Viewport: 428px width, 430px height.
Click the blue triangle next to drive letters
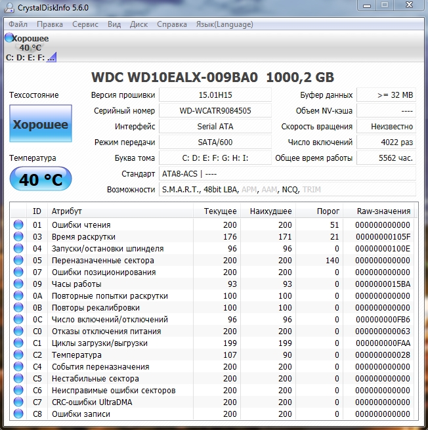pyautogui.click(x=52, y=57)
